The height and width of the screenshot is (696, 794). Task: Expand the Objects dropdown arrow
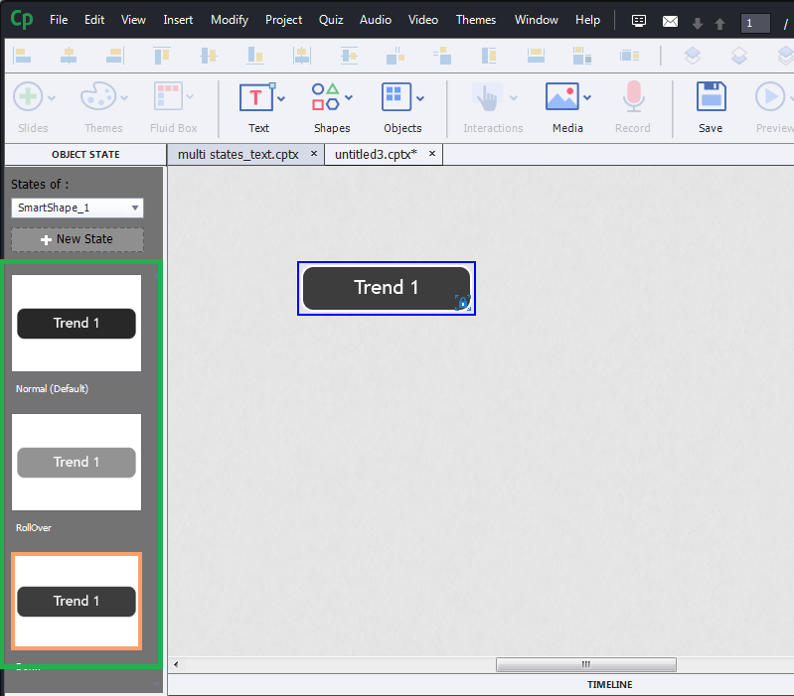tap(419, 98)
